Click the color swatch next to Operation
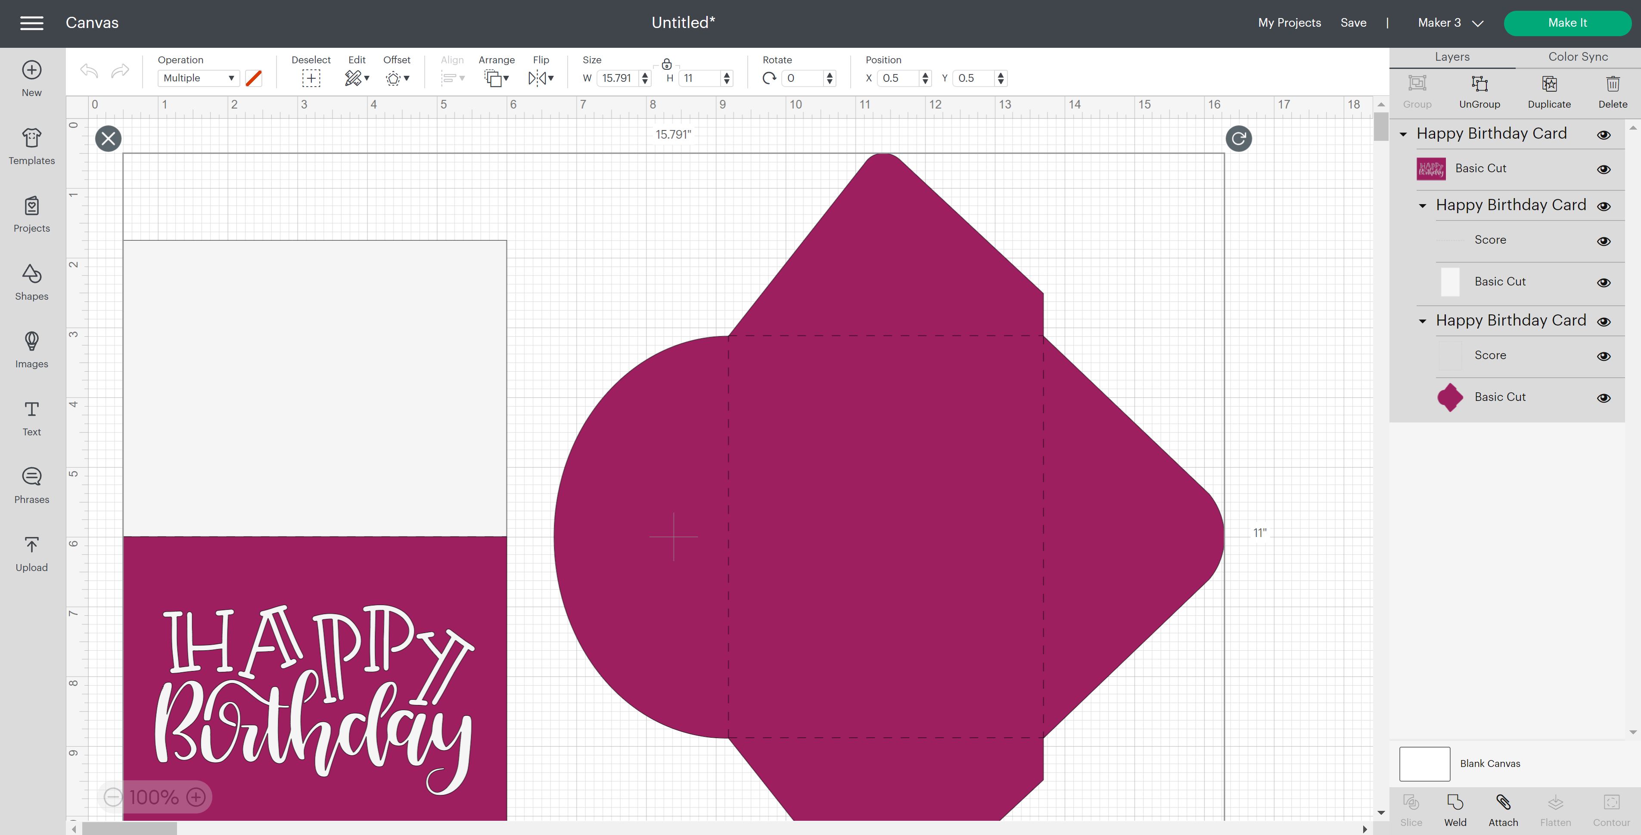Viewport: 1641px width, 835px height. click(255, 78)
